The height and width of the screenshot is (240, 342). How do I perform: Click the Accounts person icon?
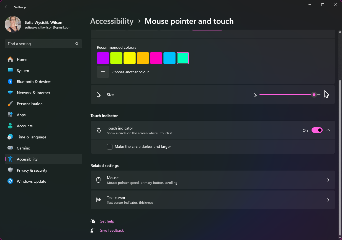tap(10, 126)
